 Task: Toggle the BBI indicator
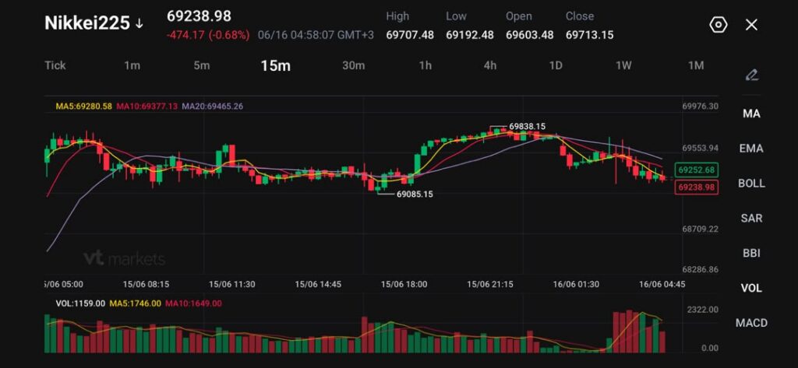click(x=751, y=253)
